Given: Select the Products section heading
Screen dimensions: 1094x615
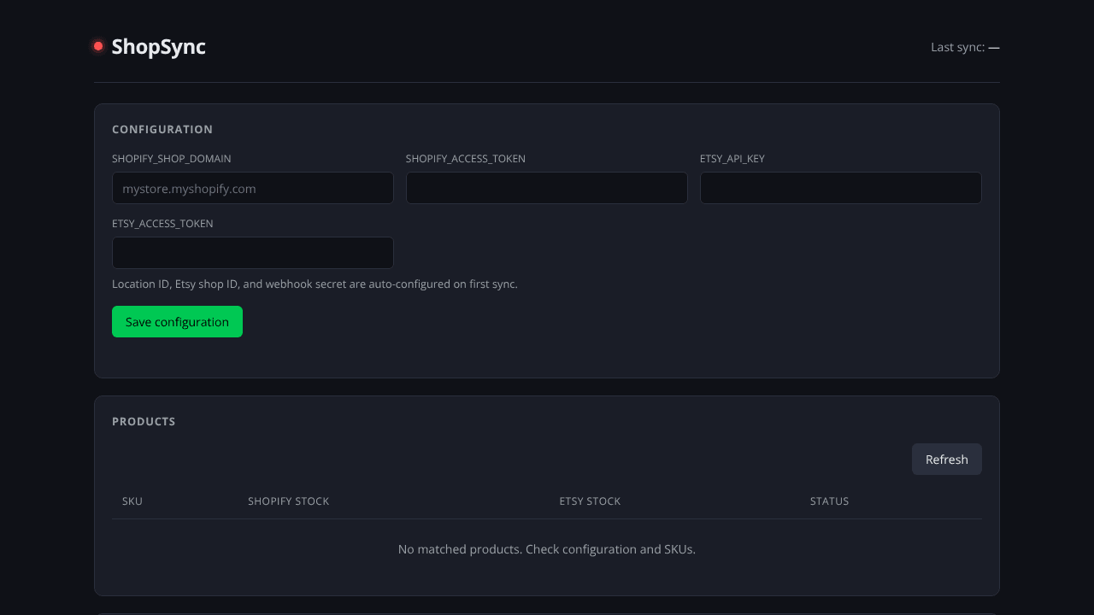Looking at the screenshot, I should [x=144, y=422].
